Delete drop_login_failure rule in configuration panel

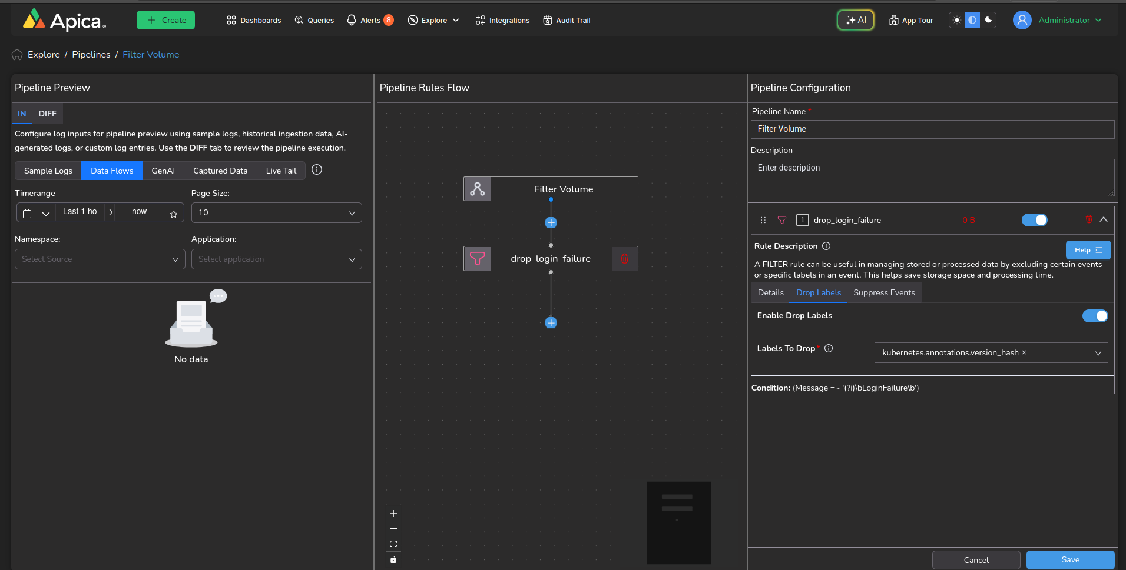click(x=1088, y=219)
